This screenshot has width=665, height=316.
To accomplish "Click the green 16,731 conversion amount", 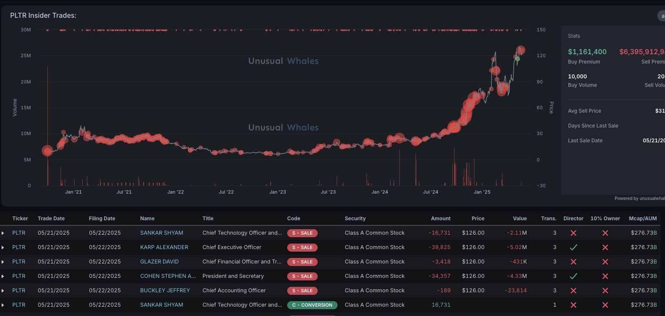I will pyautogui.click(x=441, y=305).
